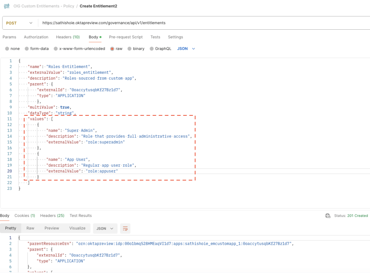Click the "APPLICATION" type value in request

pos(70,96)
